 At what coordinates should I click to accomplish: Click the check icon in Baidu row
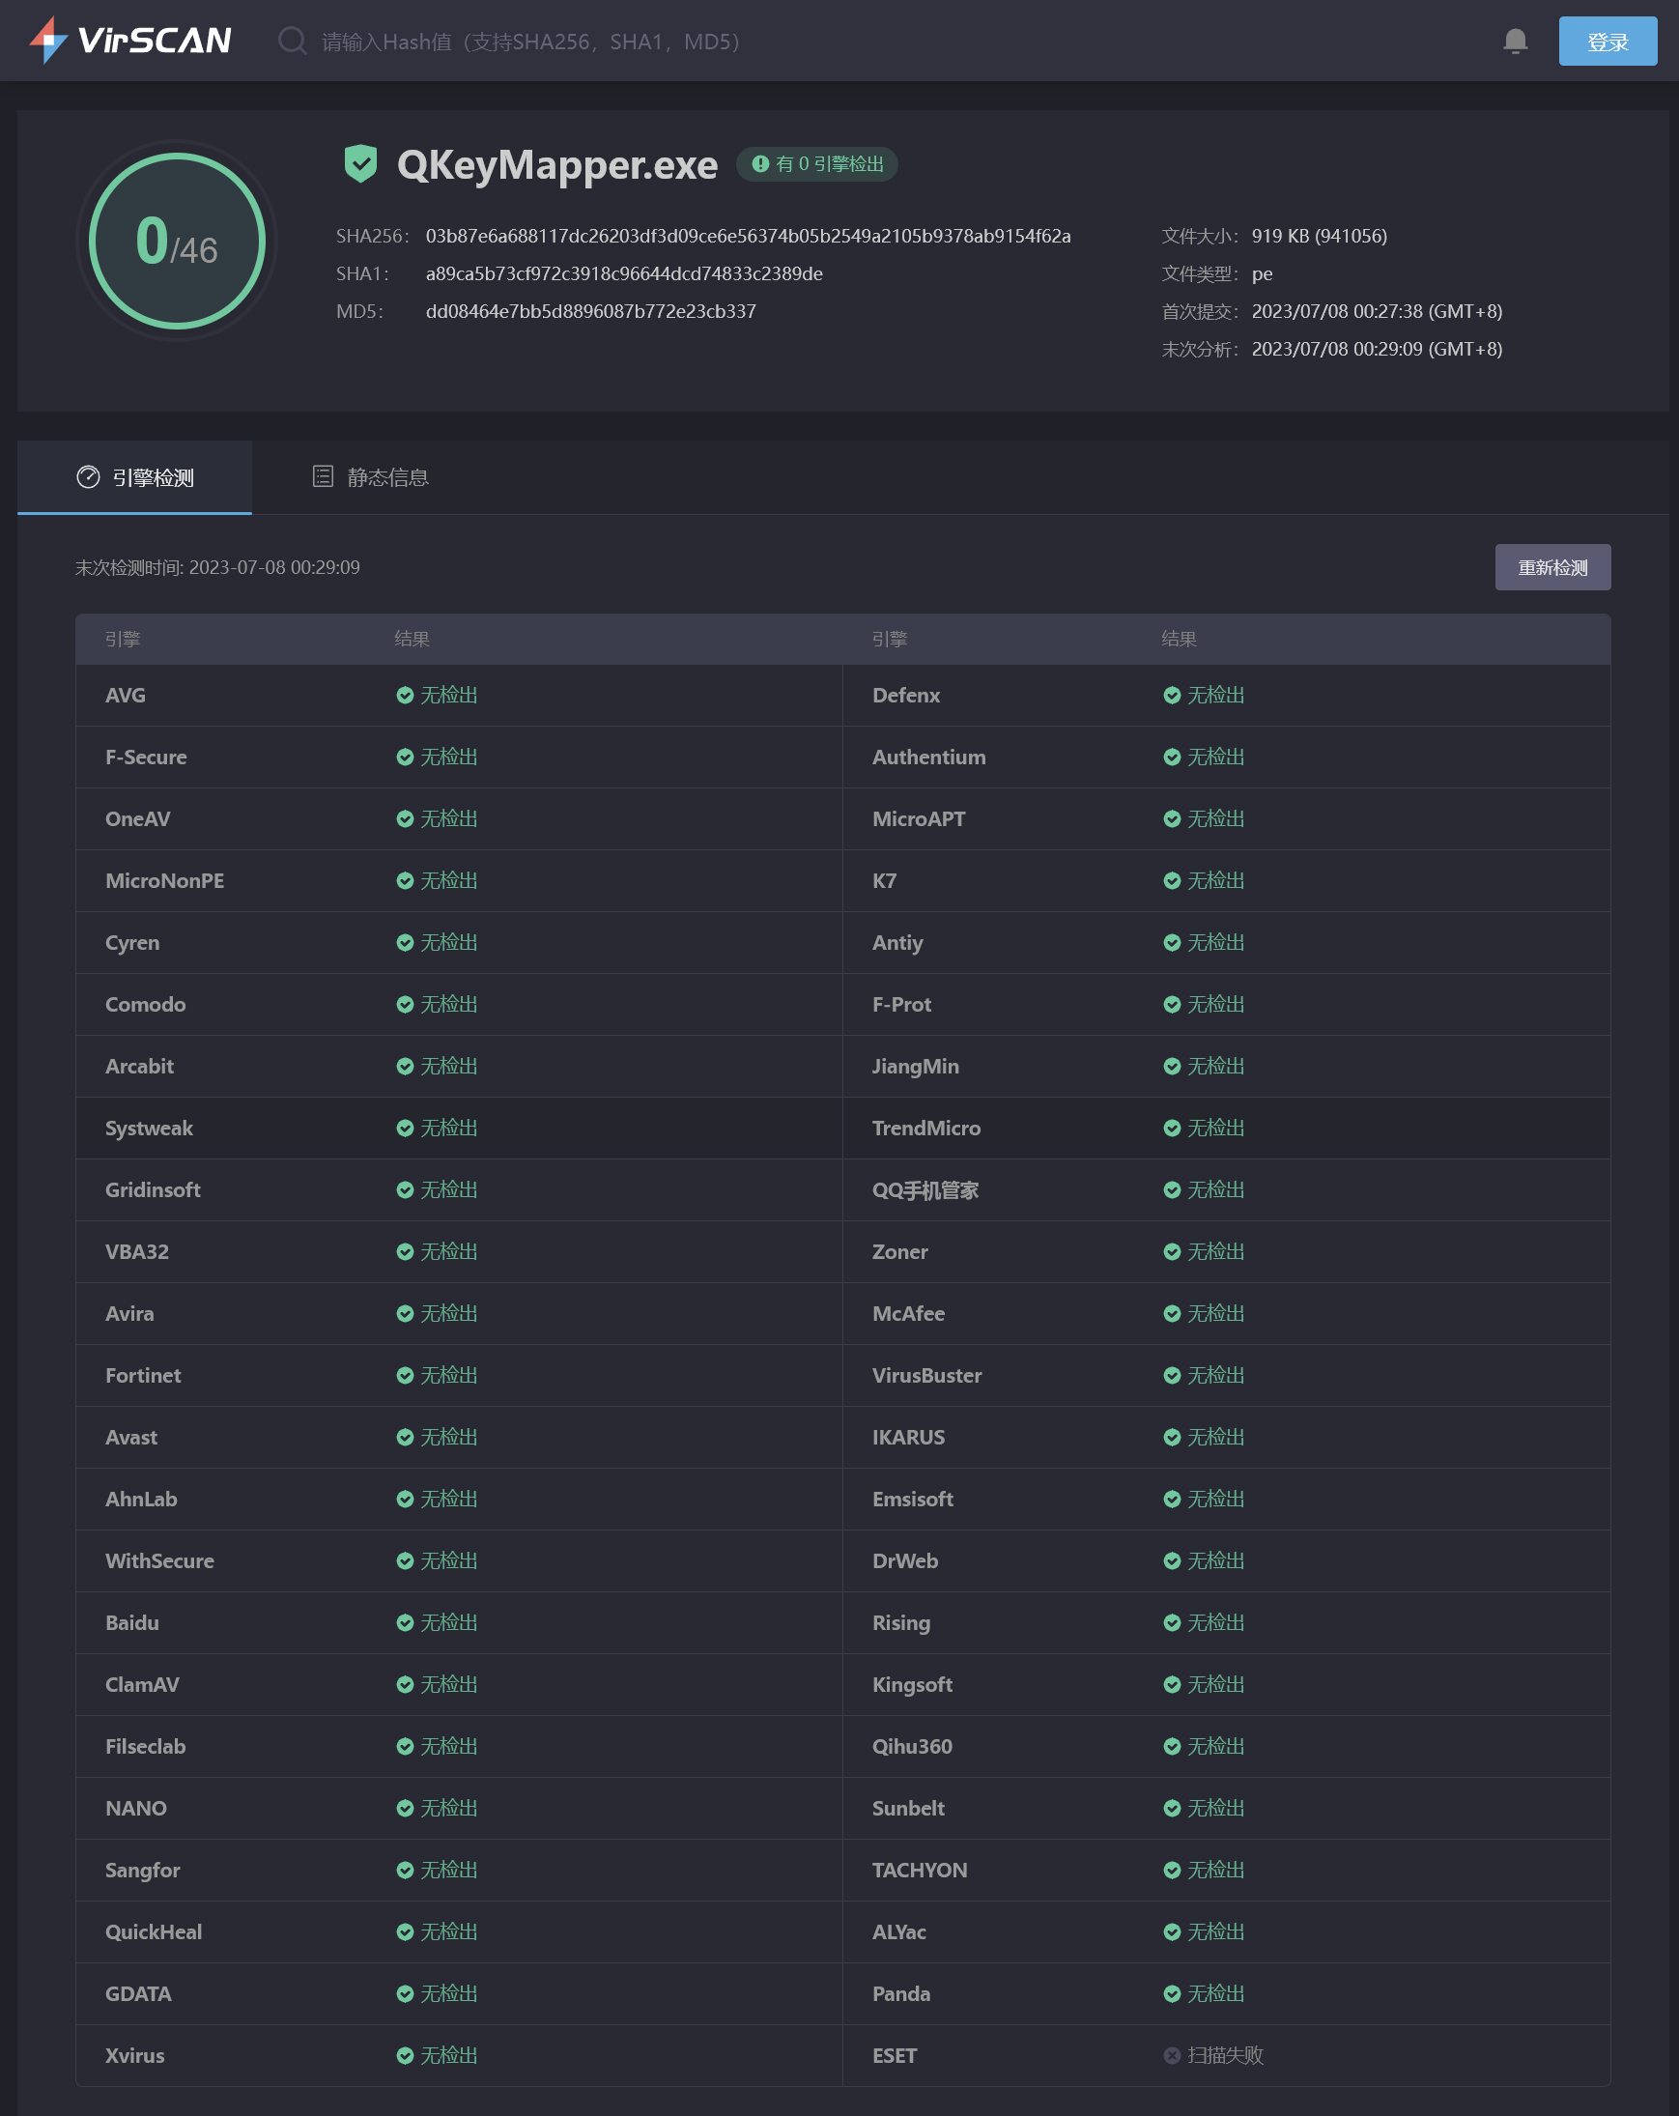[405, 1622]
